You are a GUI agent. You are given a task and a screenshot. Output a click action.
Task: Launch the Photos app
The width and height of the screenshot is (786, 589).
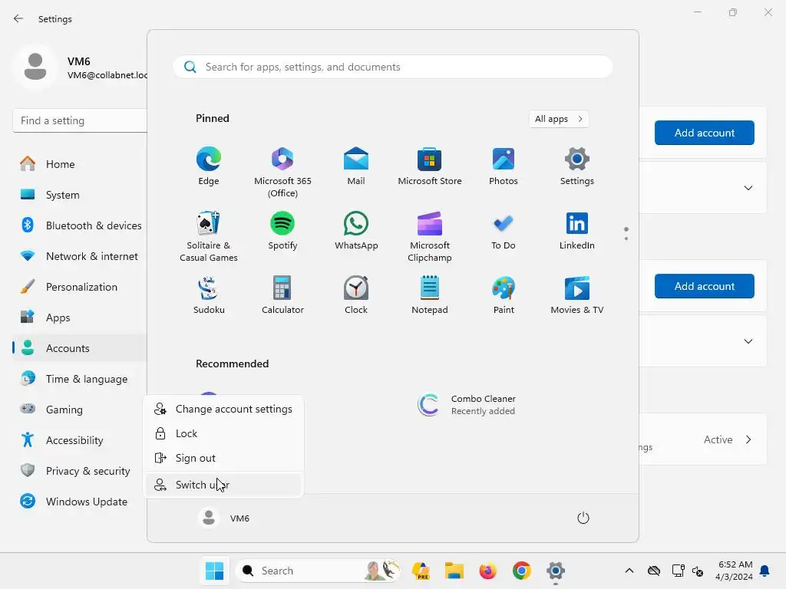(x=504, y=166)
